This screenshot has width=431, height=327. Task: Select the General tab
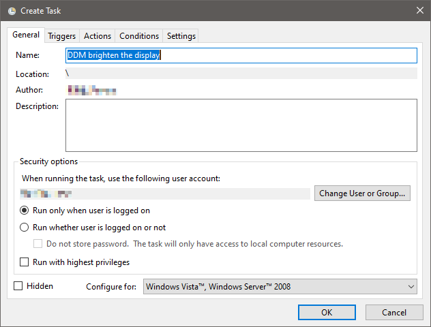point(26,35)
